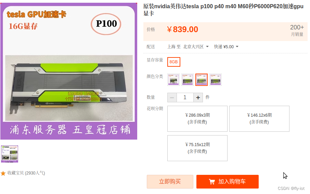Click the shopping cart icon
The width and height of the screenshot is (310, 194).
click(212, 182)
